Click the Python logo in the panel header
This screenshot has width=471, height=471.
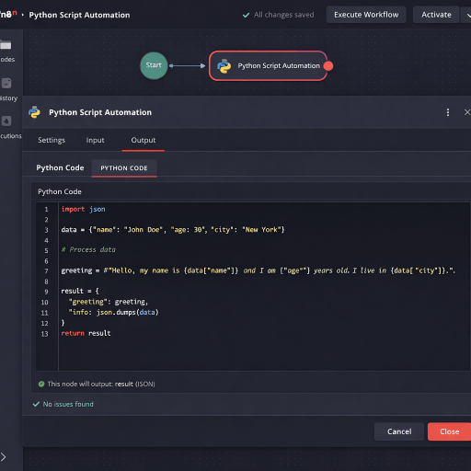[x=34, y=112]
